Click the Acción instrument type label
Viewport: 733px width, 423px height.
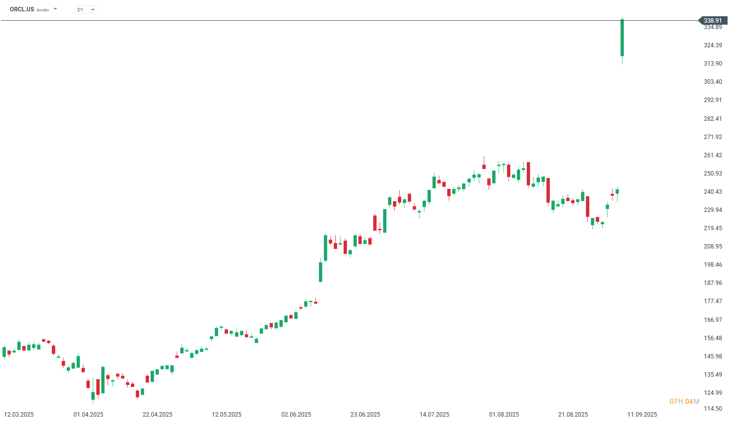(x=42, y=10)
